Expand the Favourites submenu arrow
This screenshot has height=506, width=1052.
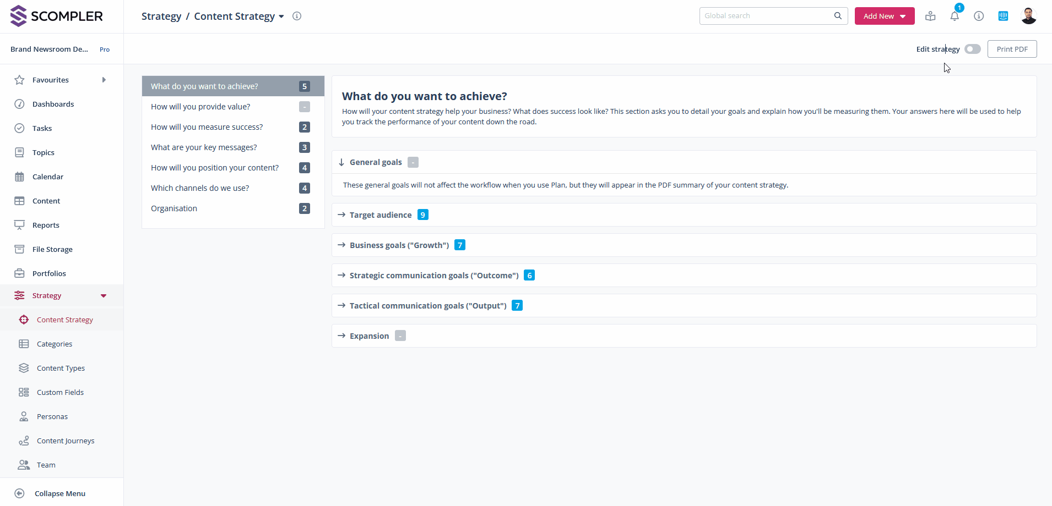[104, 80]
